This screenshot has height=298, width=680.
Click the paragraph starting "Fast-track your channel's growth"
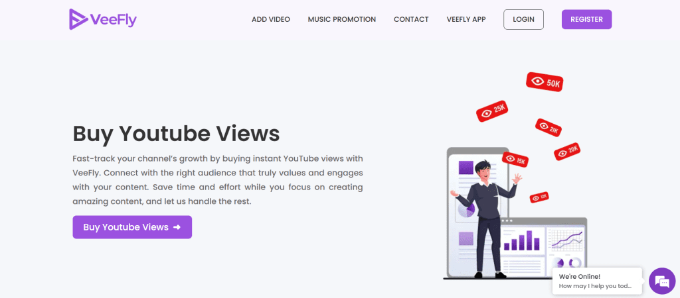click(x=218, y=180)
